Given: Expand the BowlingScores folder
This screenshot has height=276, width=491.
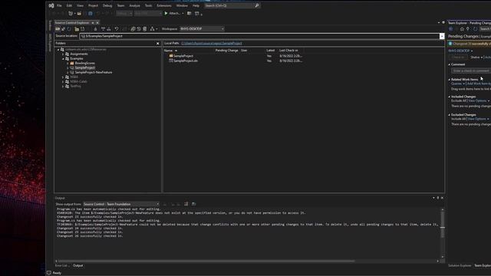Looking at the screenshot, I should 68,63.
